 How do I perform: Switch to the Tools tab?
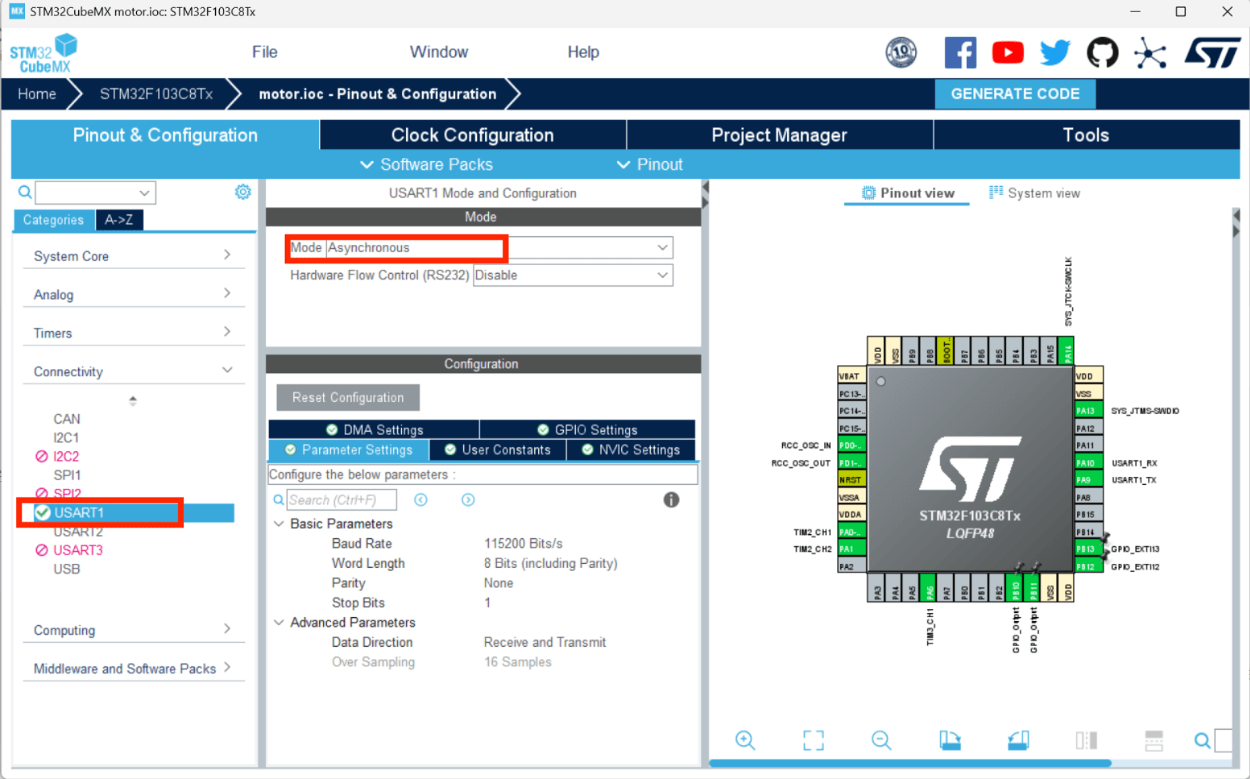1086,135
